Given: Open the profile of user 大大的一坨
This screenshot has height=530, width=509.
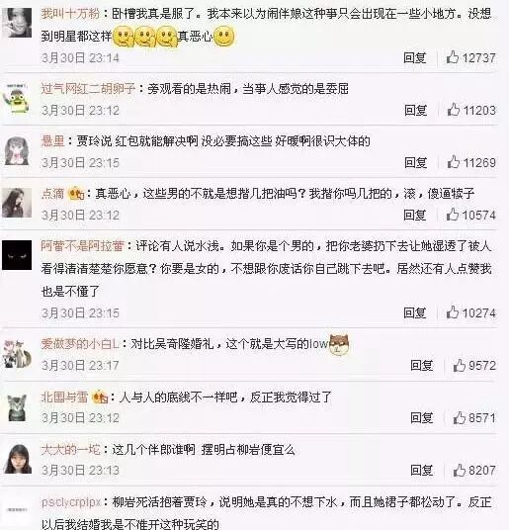Looking at the screenshot, I should pos(71,450).
